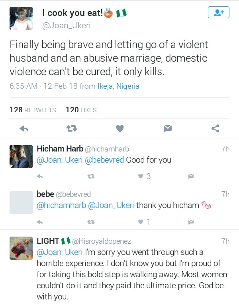Open the @bebevred mention in Hicham's reply
The width and height of the screenshot is (239, 305).
click(x=104, y=160)
